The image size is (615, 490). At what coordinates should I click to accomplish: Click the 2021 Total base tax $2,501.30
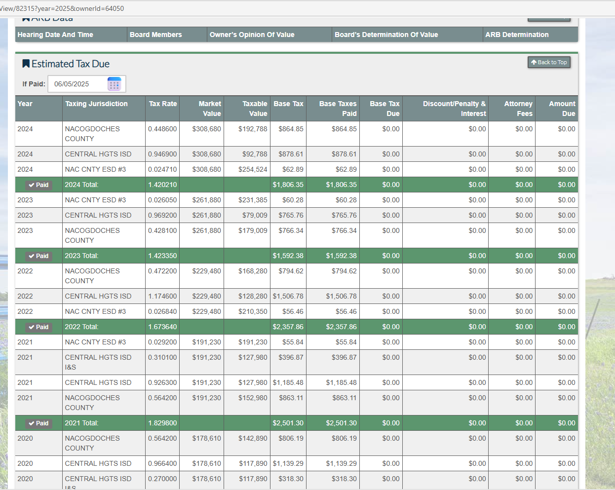pos(288,423)
